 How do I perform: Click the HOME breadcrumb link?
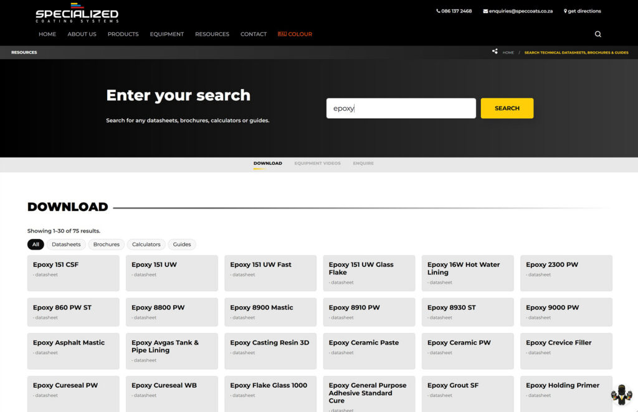pos(508,52)
